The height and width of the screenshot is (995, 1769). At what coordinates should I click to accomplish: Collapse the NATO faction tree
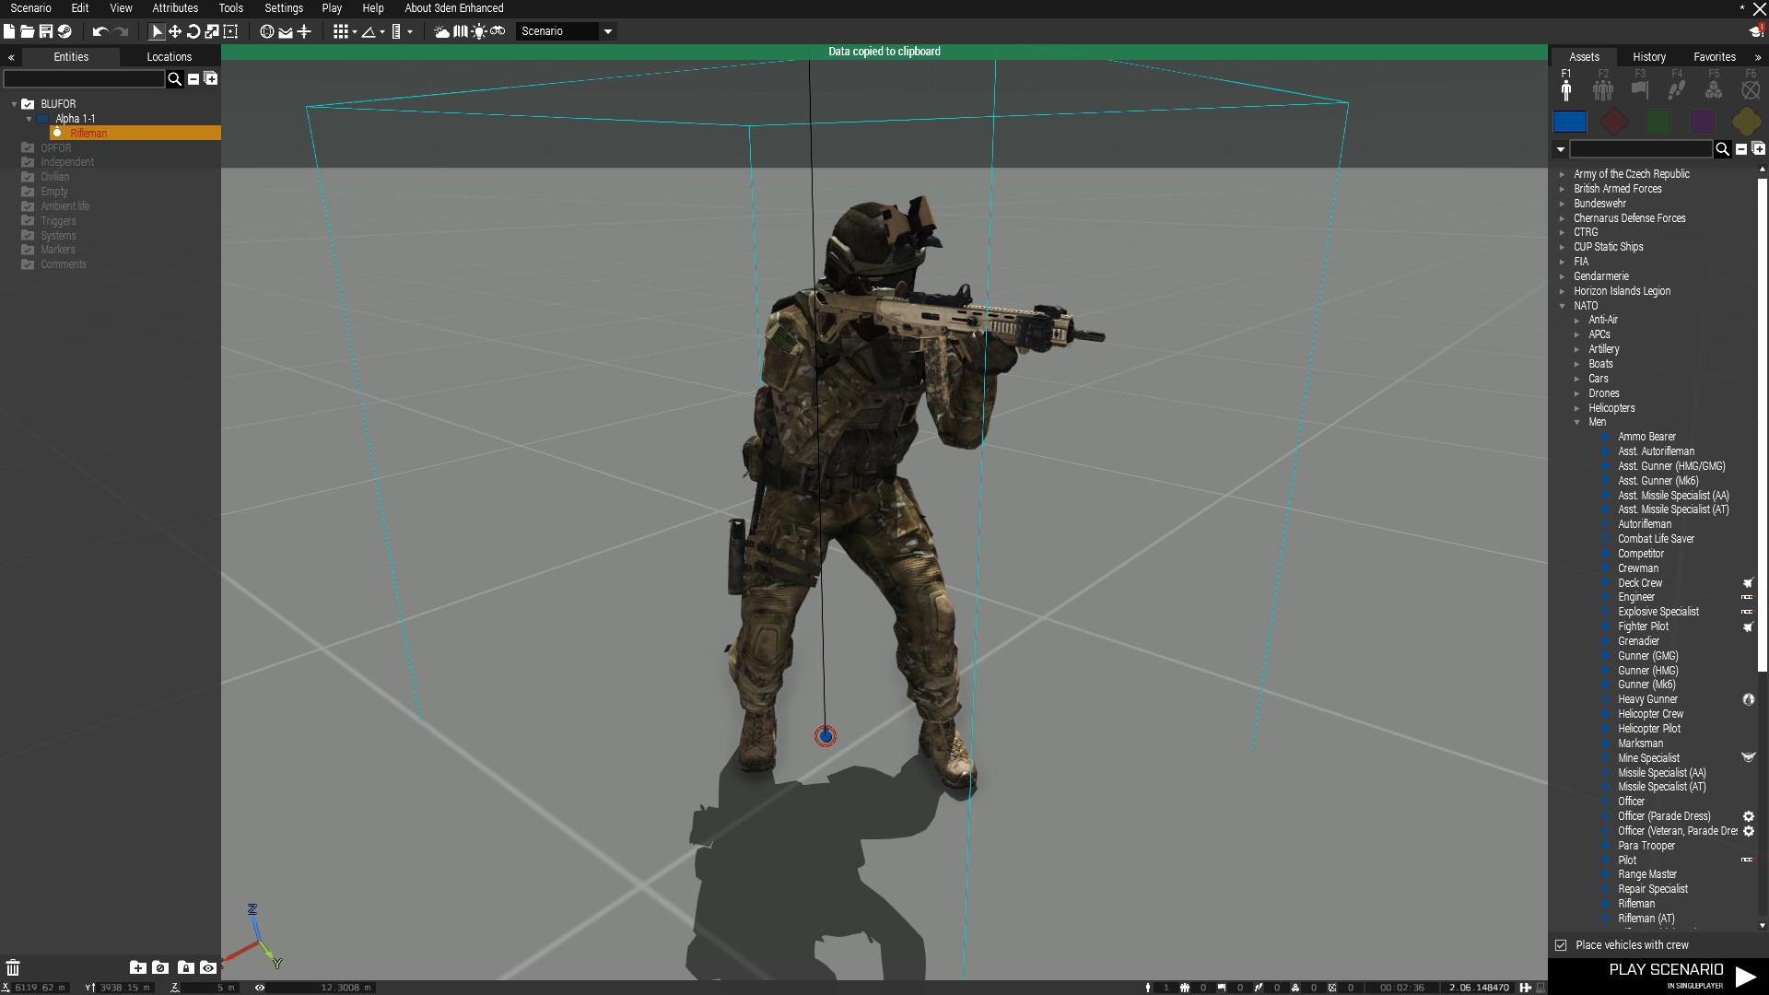1563,306
